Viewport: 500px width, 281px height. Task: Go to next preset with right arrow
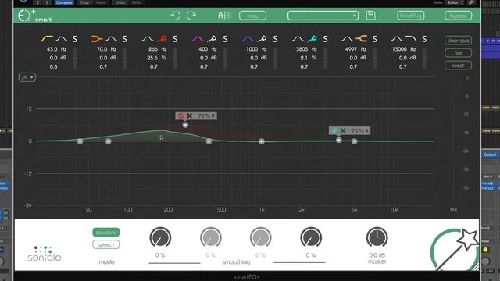pyautogui.click(x=47, y=2)
